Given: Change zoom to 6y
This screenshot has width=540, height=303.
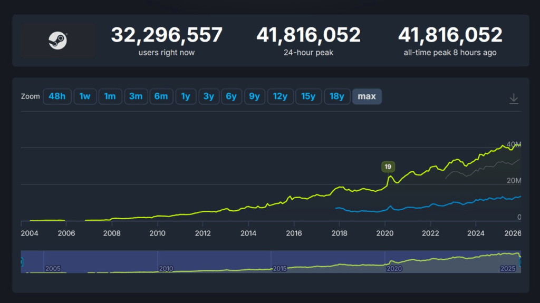Looking at the screenshot, I should click(x=231, y=96).
